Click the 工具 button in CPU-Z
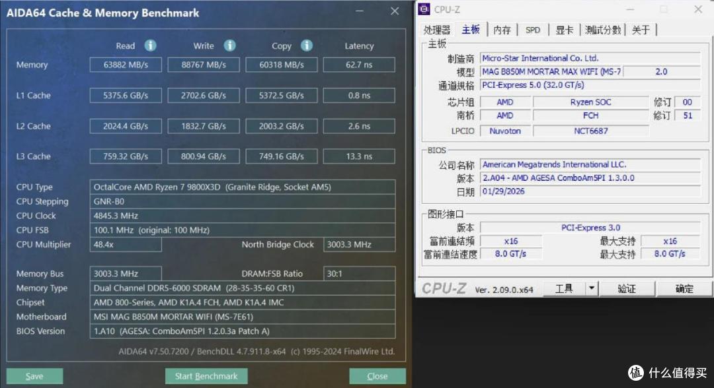The width and height of the screenshot is (714, 388). click(564, 288)
